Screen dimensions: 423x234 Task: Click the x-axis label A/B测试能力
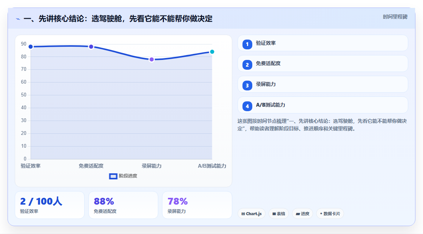pyautogui.click(x=212, y=166)
